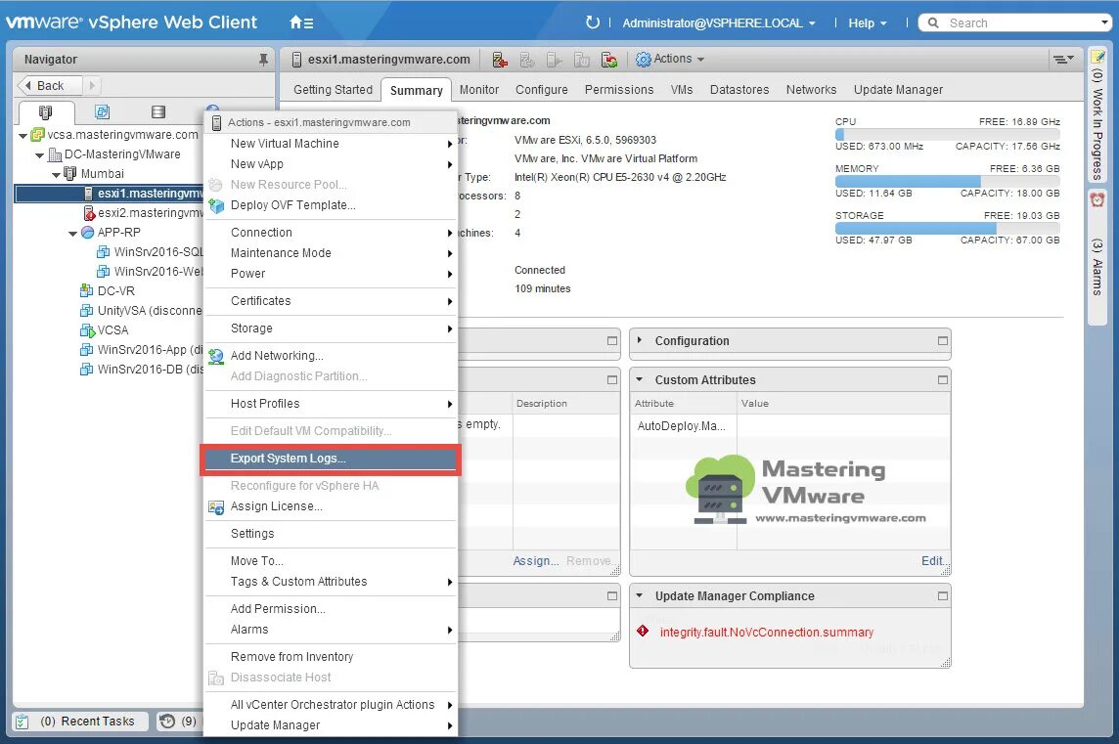Open the Help dropdown menu

[x=867, y=22]
